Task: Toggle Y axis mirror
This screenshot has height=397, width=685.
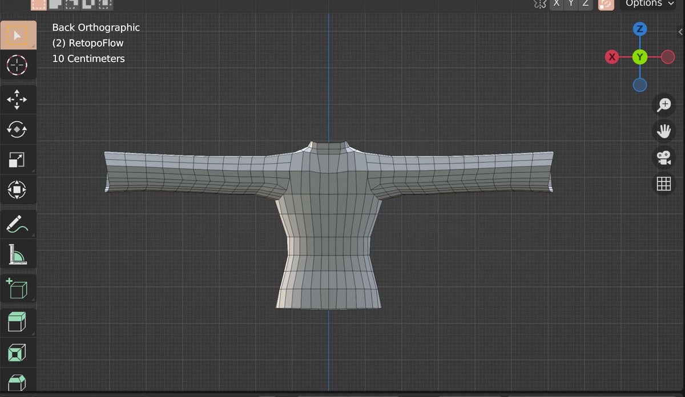Action: tap(571, 3)
